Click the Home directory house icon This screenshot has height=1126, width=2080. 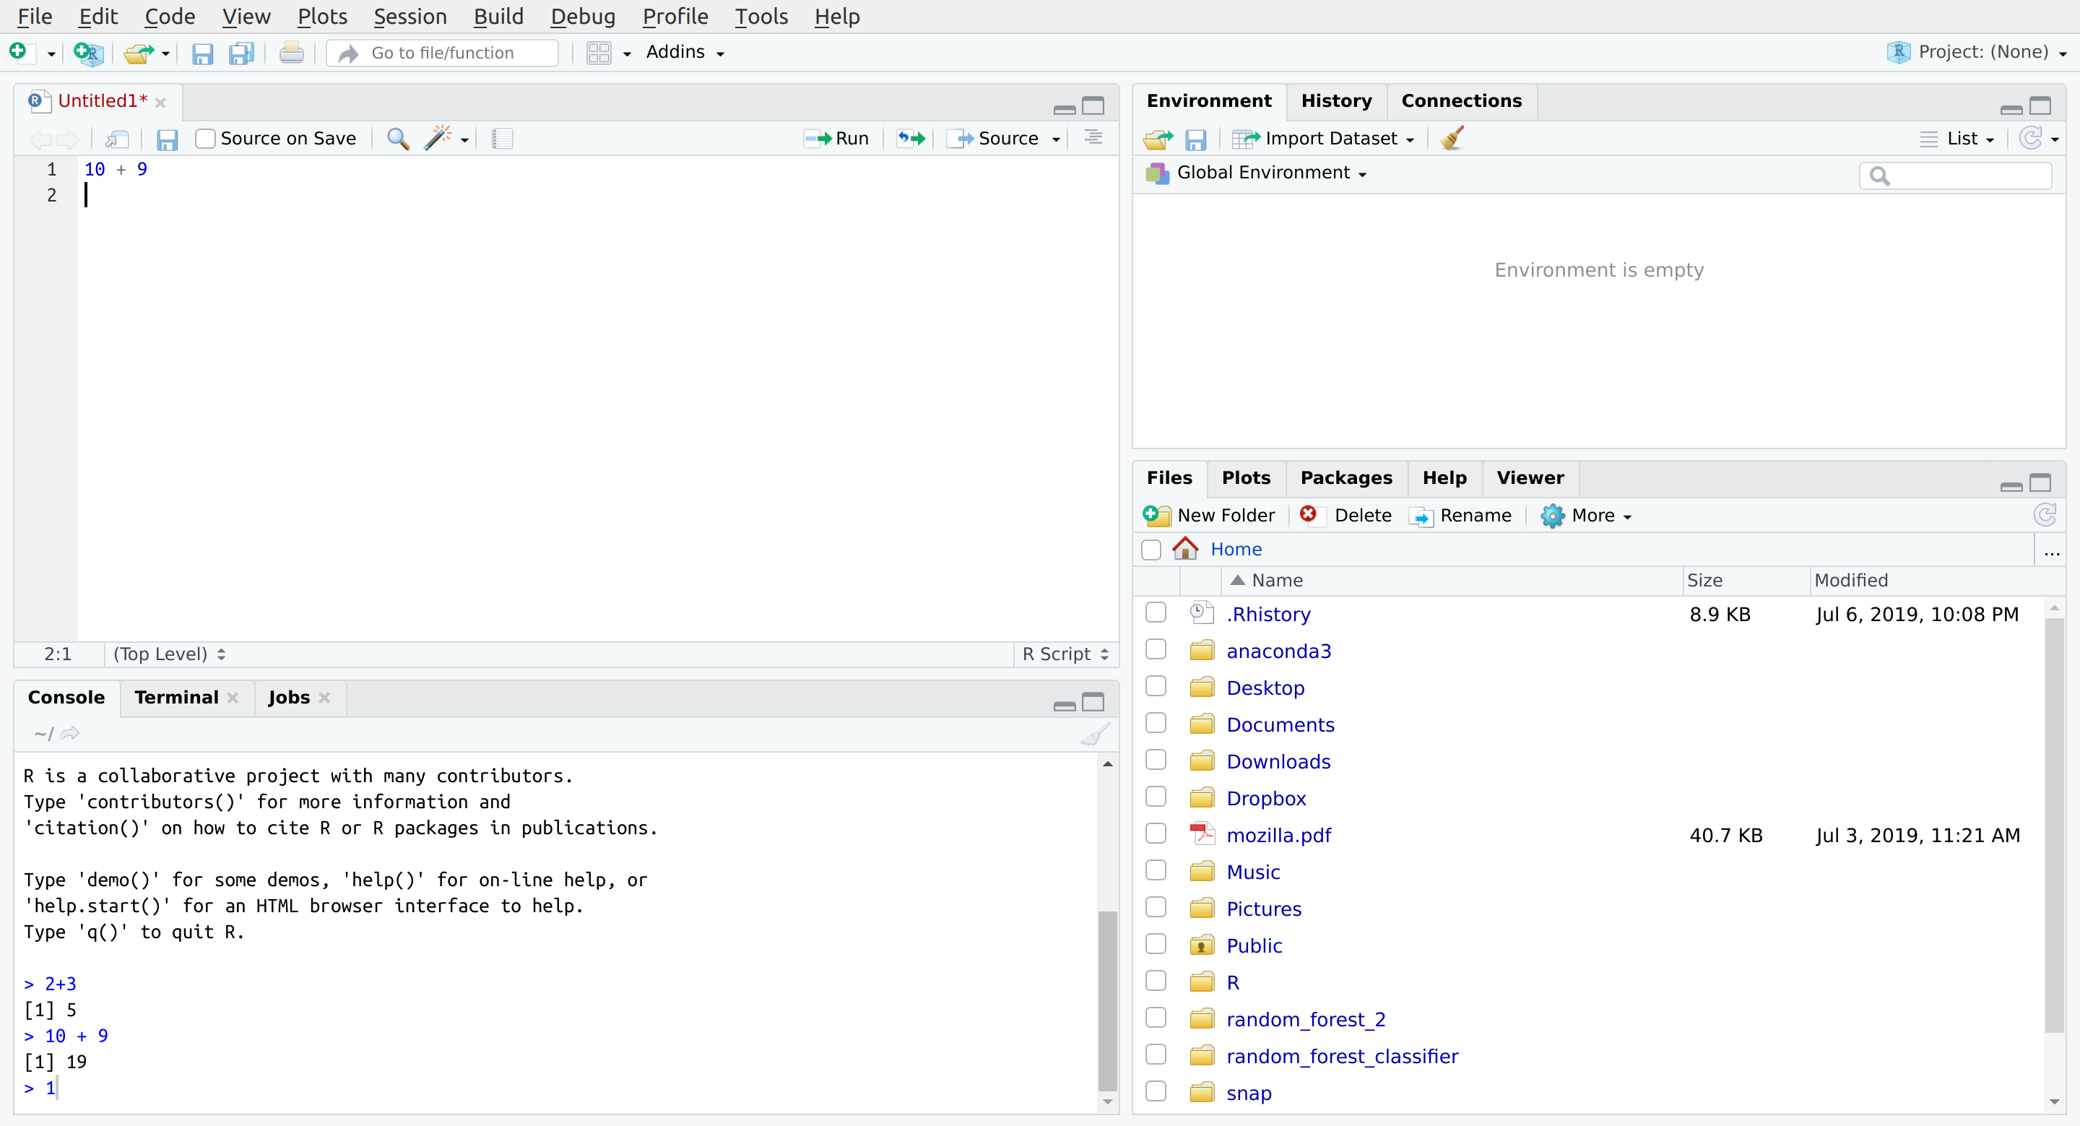tap(1185, 548)
